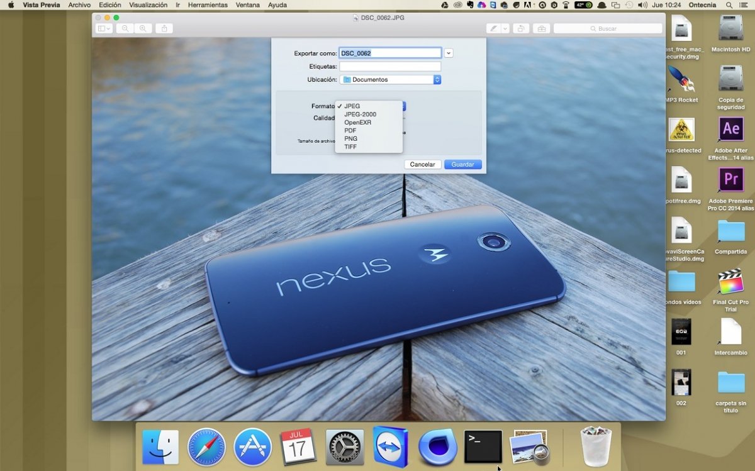Expand the save dialog with the chevron button
The width and height of the screenshot is (755, 471).
449,53
